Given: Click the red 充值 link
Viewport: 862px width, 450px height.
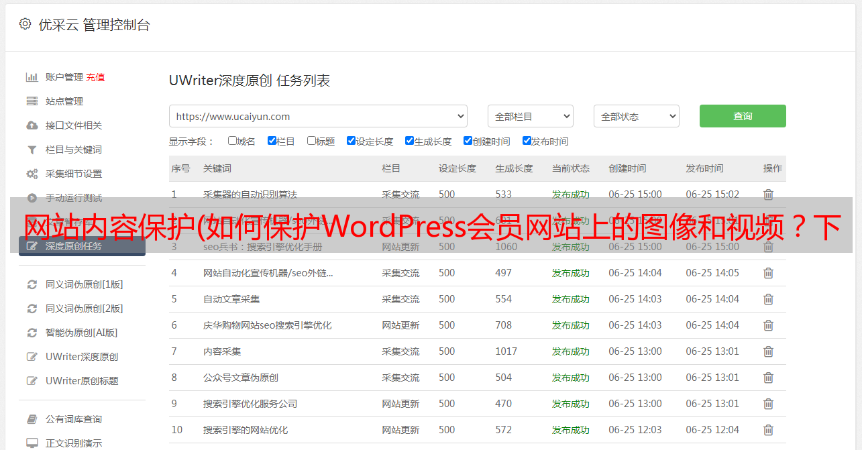Looking at the screenshot, I should click(x=95, y=77).
